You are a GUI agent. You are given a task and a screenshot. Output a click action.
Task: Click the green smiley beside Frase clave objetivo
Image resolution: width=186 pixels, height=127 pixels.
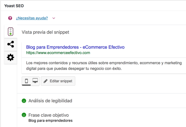24,115
